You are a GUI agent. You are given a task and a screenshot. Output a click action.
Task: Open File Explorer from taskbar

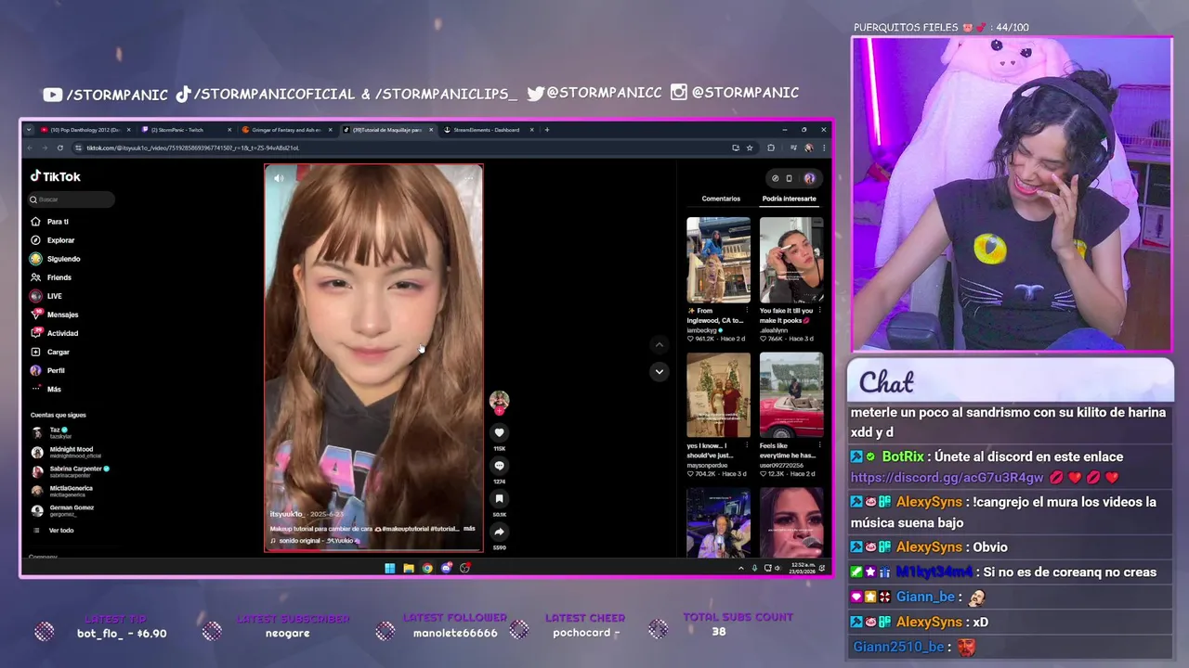tap(409, 568)
